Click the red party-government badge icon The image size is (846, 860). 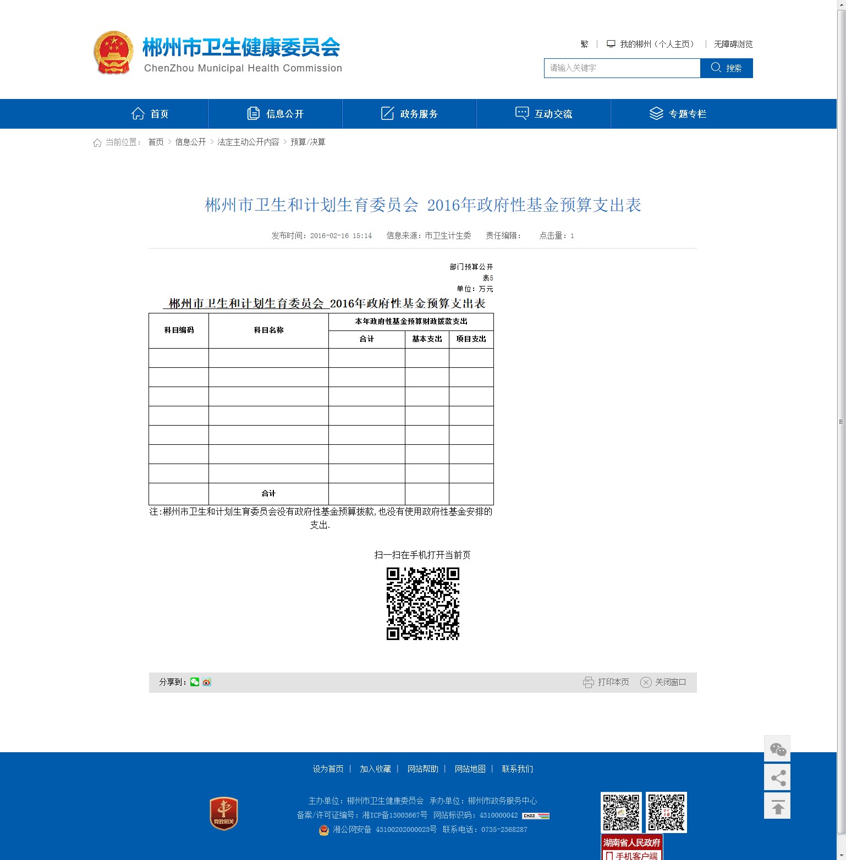(x=224, y=813)
